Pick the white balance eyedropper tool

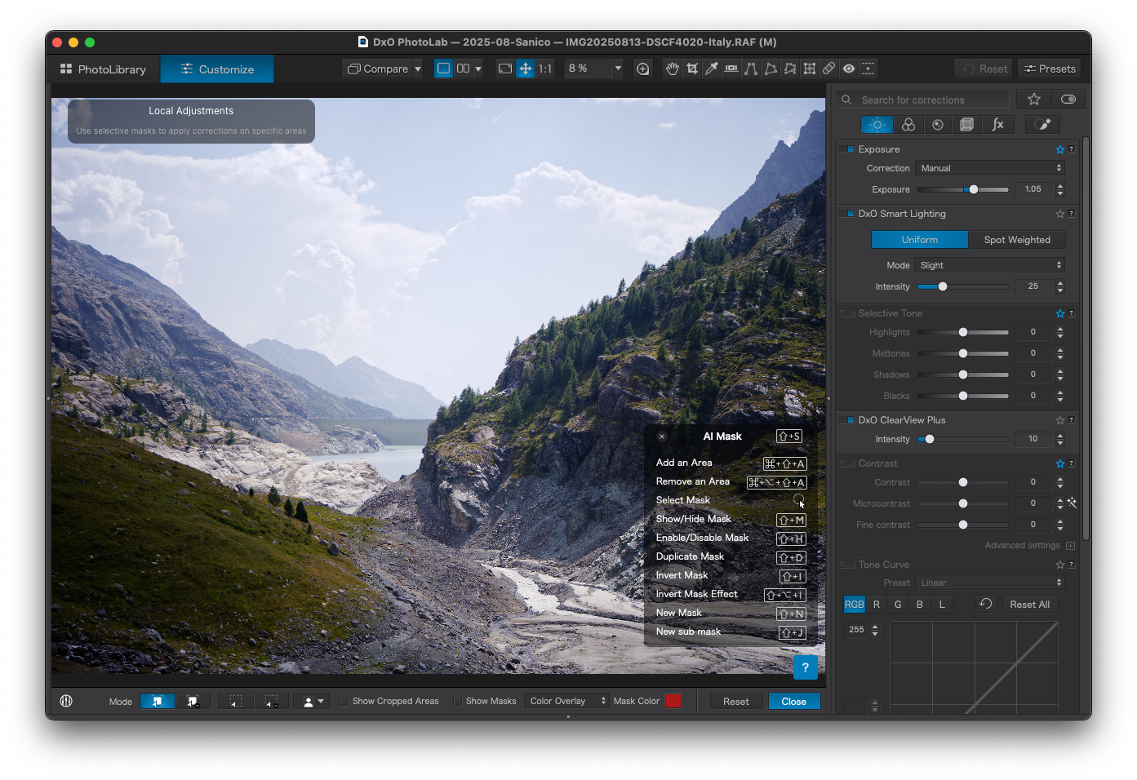[712, 69]
